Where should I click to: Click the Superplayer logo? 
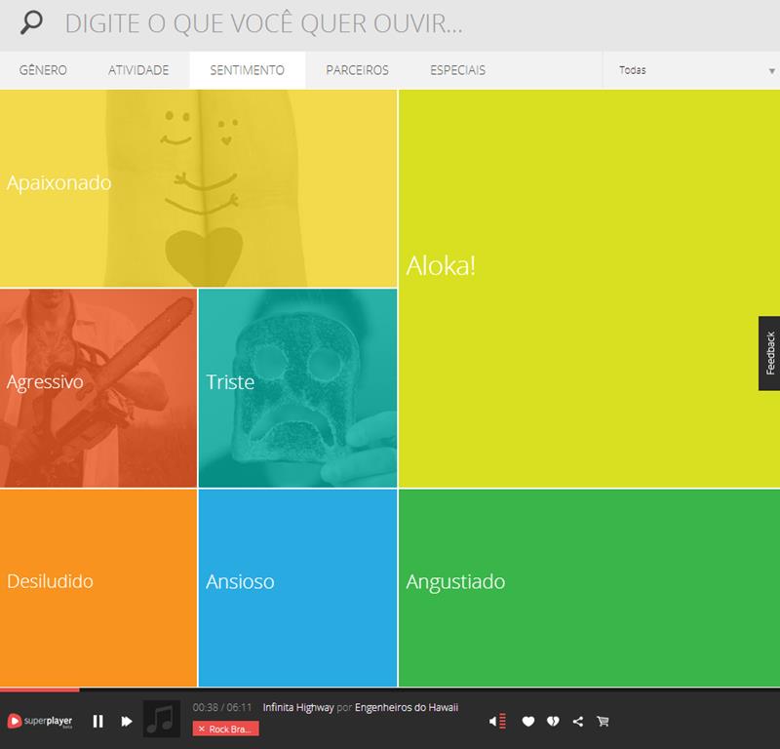click(40, 721)
